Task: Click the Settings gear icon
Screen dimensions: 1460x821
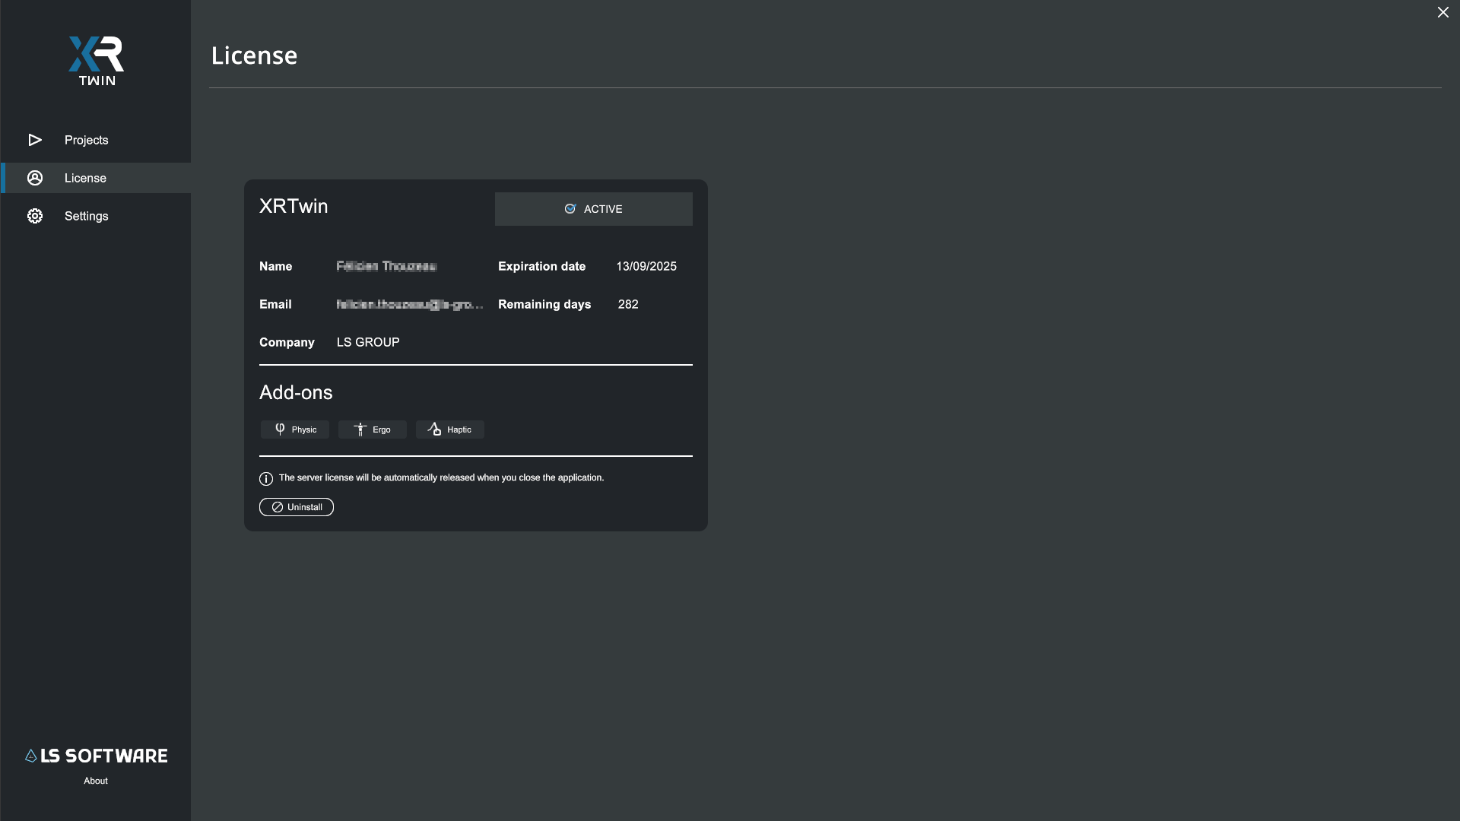Action: pyautogui.click(x=35, y=216)
